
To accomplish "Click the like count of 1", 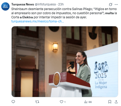I will point(65,102).
